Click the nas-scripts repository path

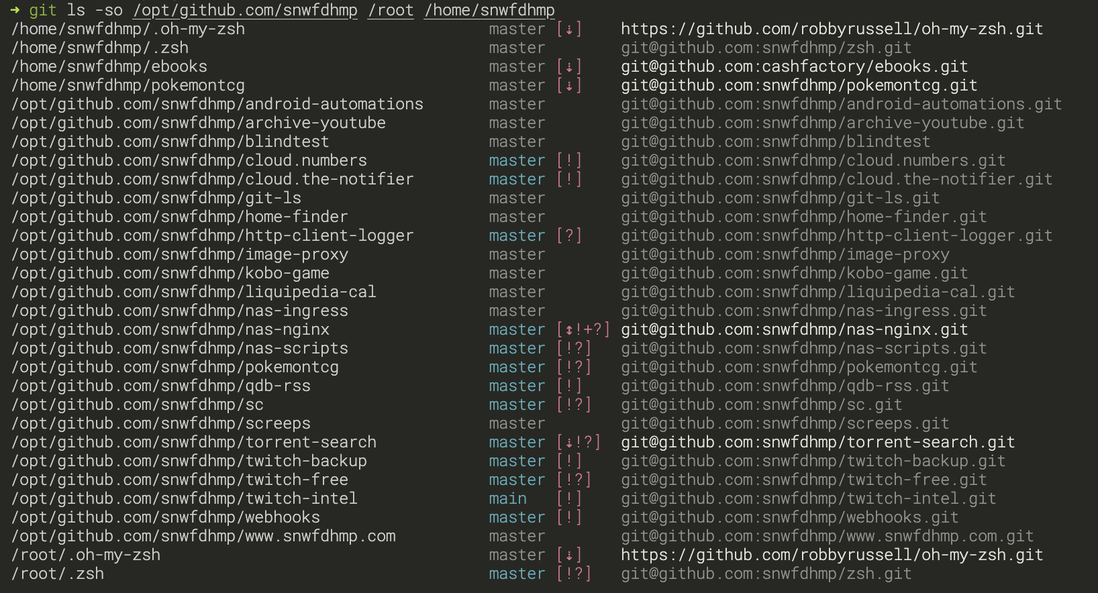180,349
